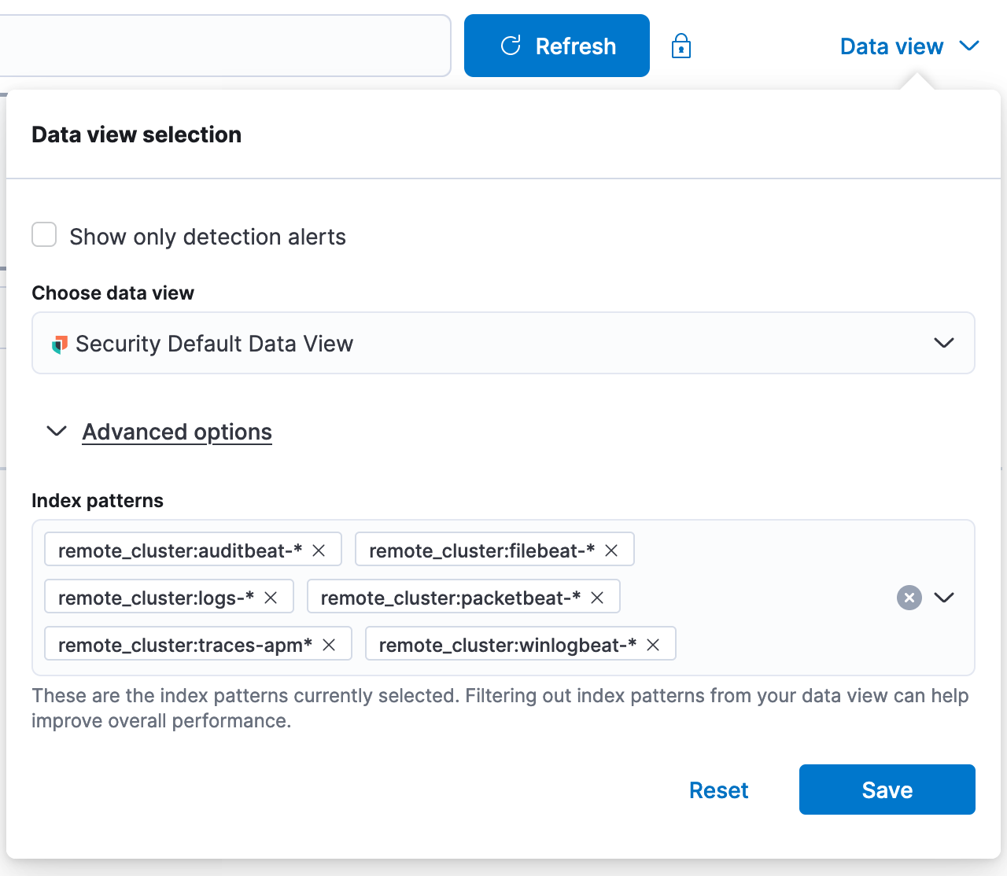Save the data view selection

coord(887,790)
